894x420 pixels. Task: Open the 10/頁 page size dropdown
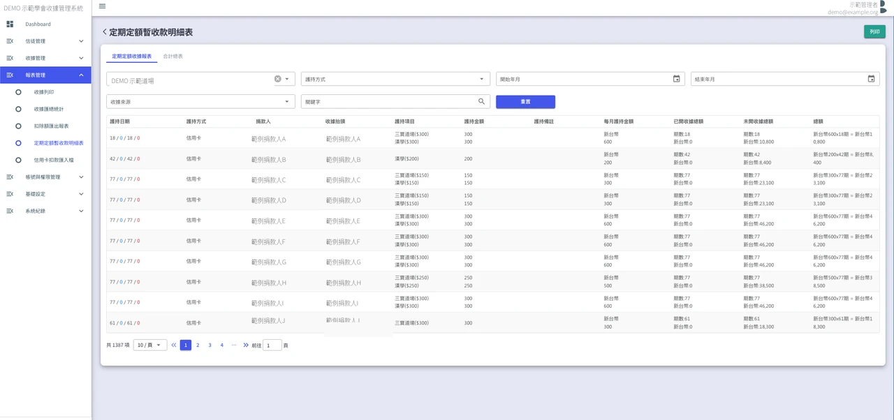coord(150,345)
